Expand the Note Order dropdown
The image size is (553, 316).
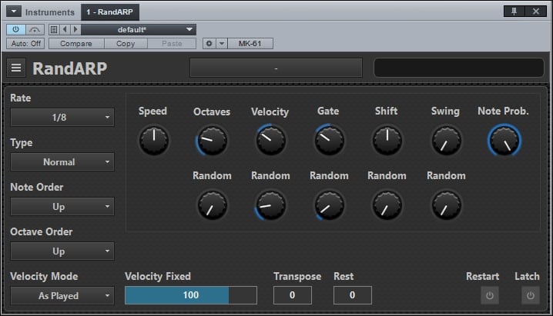[62, 207]
